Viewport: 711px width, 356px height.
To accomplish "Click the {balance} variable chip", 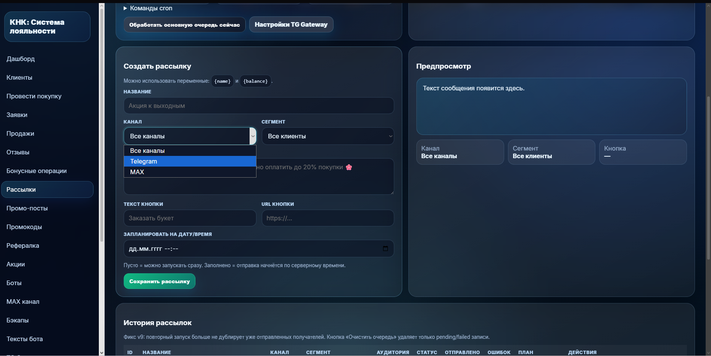I will [255, 81].
